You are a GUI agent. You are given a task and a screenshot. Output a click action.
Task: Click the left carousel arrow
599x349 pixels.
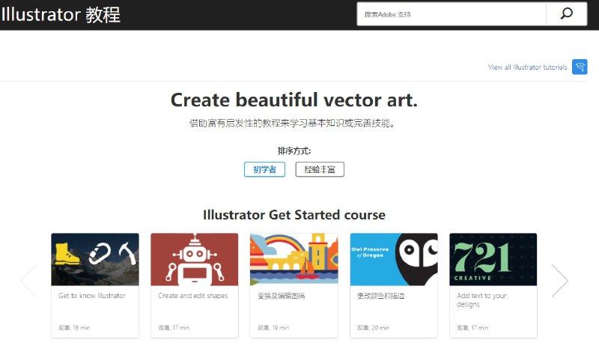point(28,281)
